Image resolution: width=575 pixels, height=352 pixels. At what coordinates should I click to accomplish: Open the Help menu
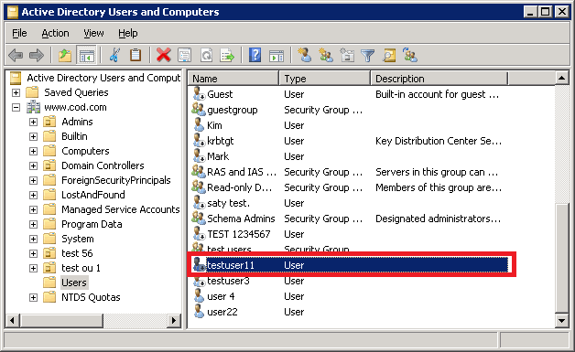click(x=127, y=33)
